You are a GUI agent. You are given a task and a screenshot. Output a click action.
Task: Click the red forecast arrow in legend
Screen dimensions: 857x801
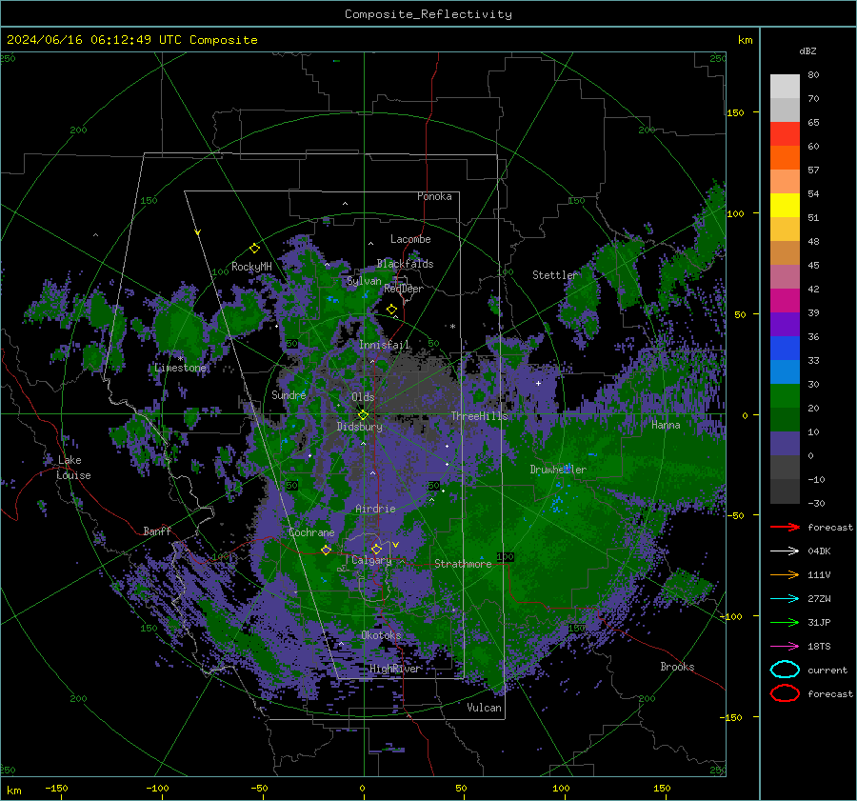click(x=785, y=527)
